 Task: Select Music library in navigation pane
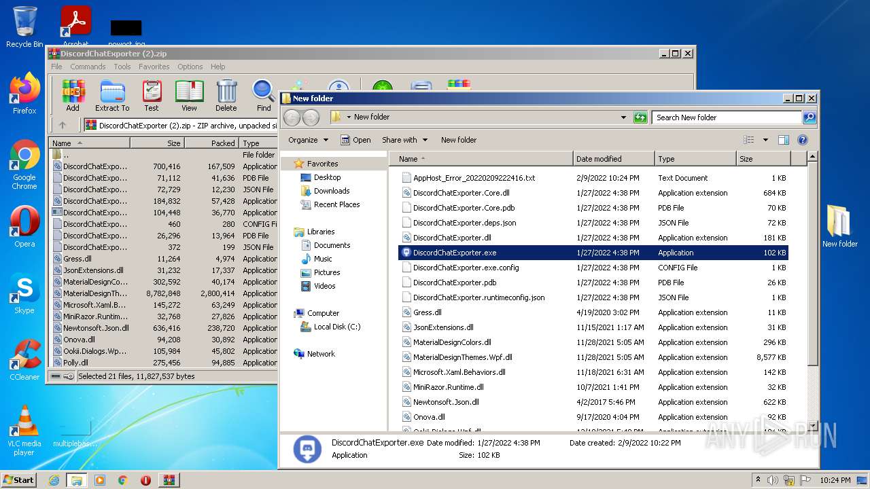click(x=323, y=259)
